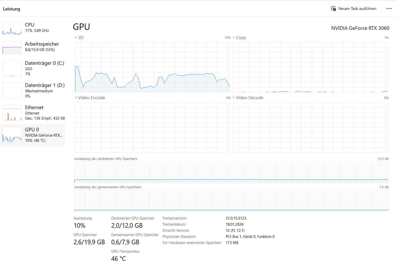Click the NVIDIA GeForce RTX 3060 title
The image size is (396, 268).
[360, 28]
